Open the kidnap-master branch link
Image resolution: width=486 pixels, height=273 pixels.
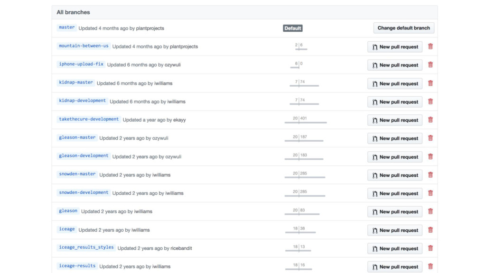tap(76, 82)
